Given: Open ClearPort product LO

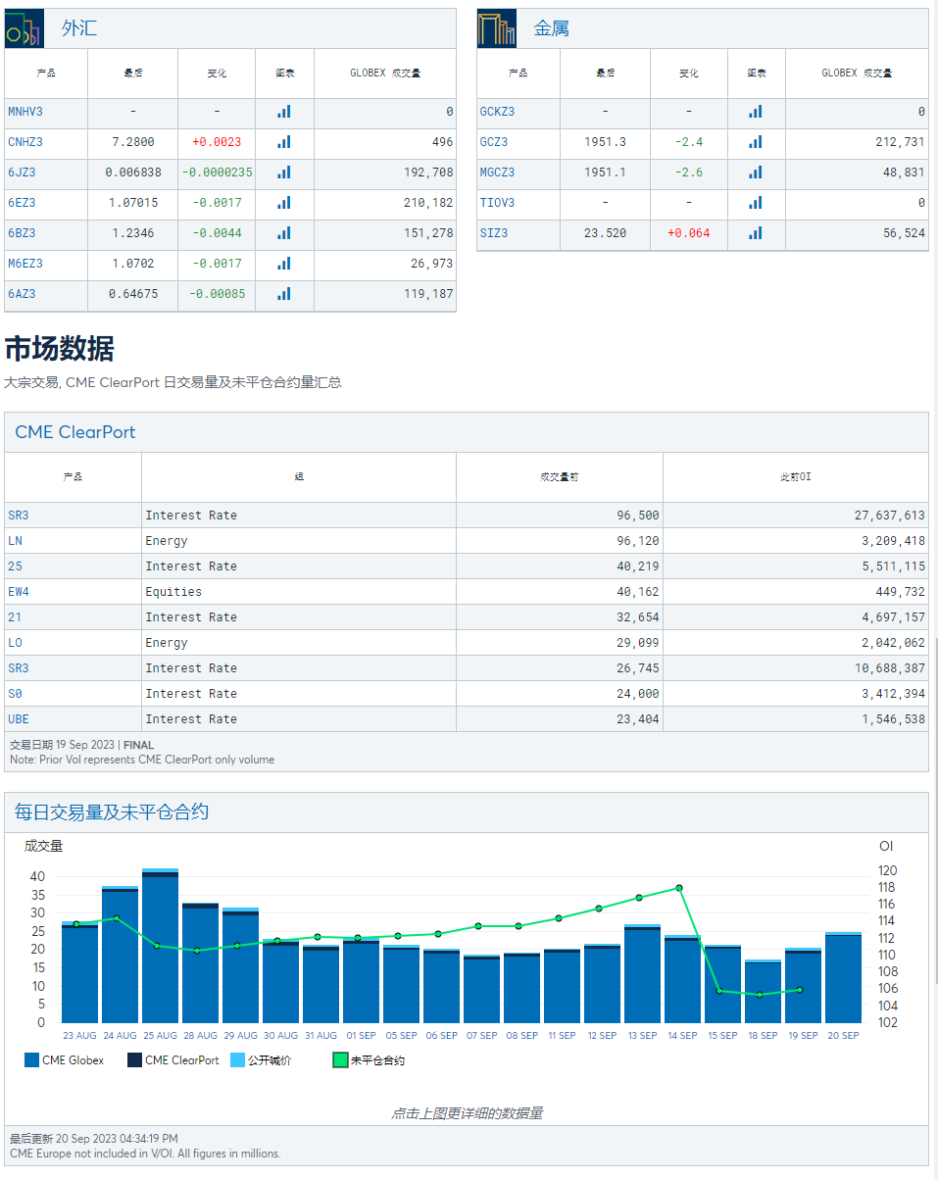Looking at the screenshot, I should click(x=15, y=643).
